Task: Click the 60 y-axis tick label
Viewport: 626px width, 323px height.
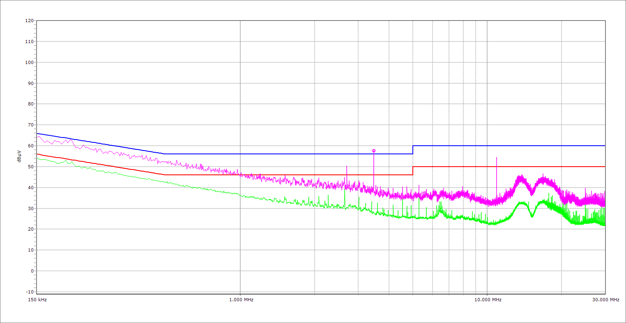Action: click(x=30, y=146)
